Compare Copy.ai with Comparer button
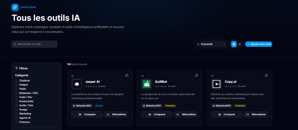 click(x=227, y=114)
